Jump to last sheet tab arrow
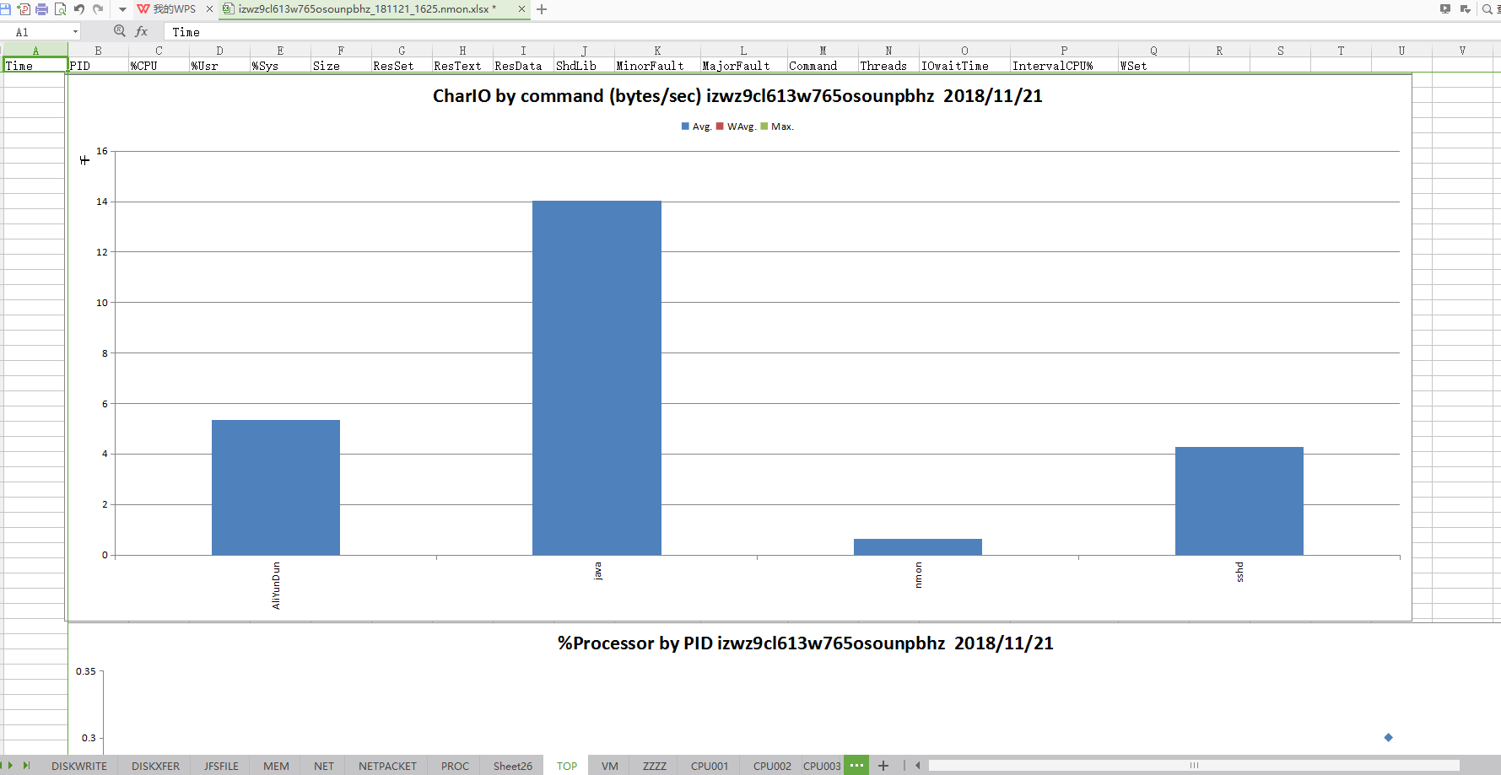 26,766
